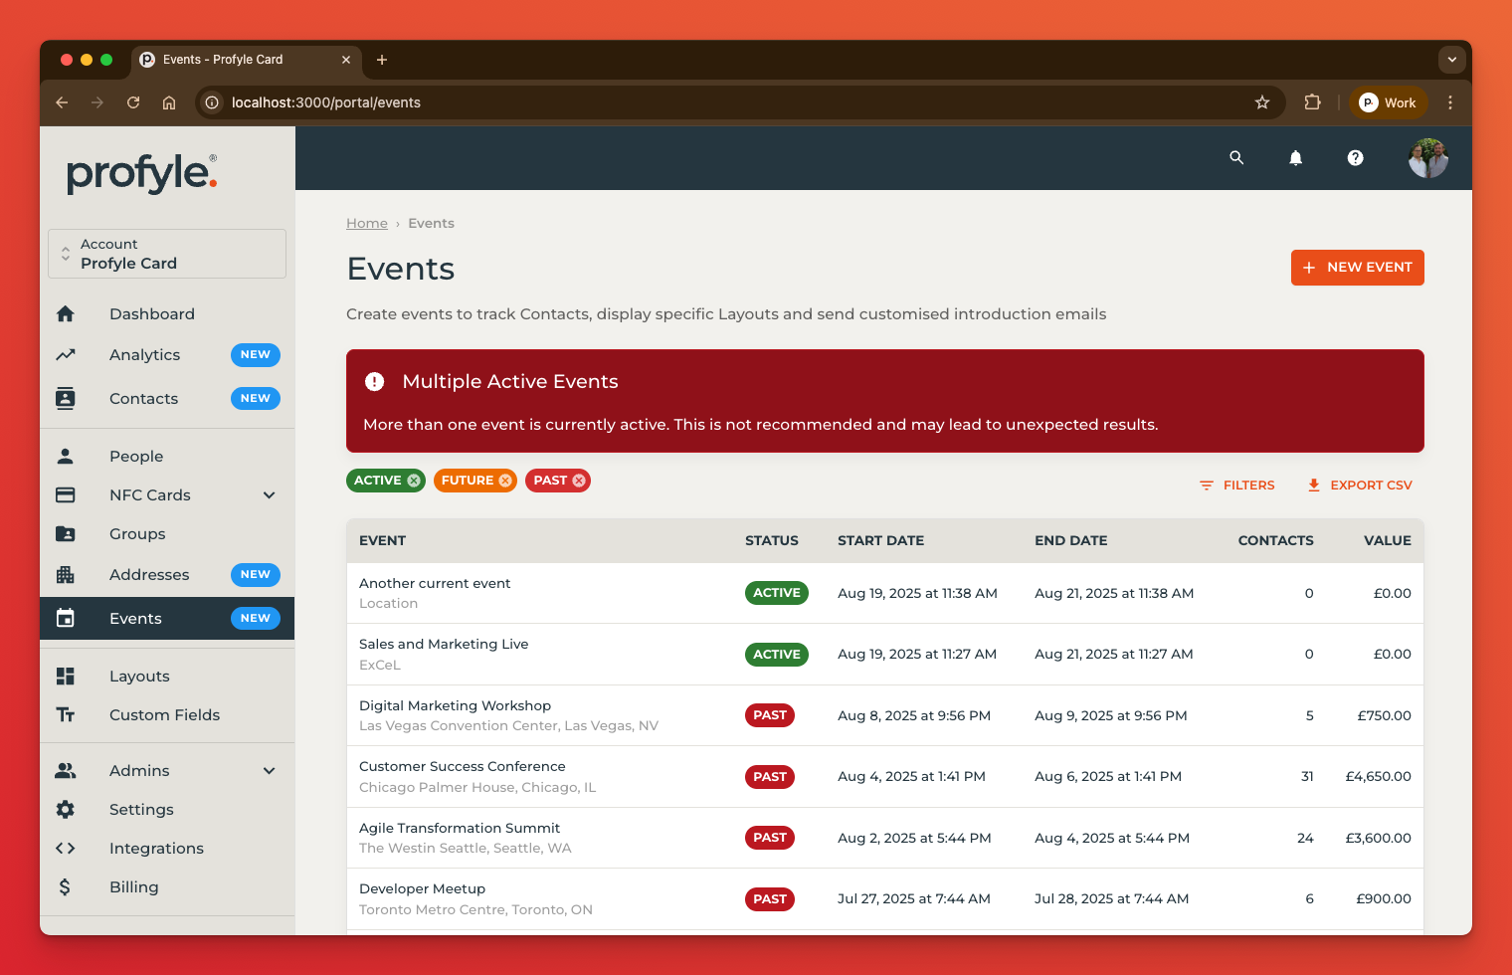
Task: Bookmark this page with star icon
Action: point(1262,102)
